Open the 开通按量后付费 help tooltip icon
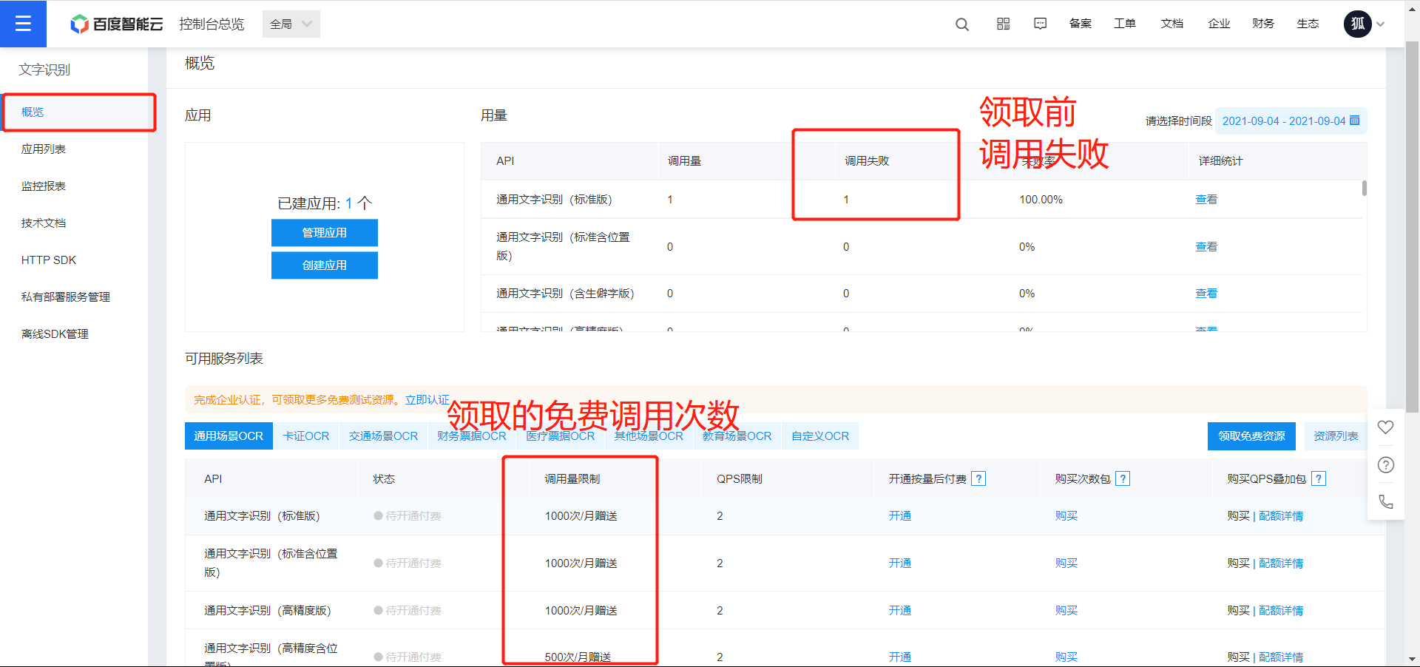The height and width of the screenshot is (667, 1420). point(979,478)
